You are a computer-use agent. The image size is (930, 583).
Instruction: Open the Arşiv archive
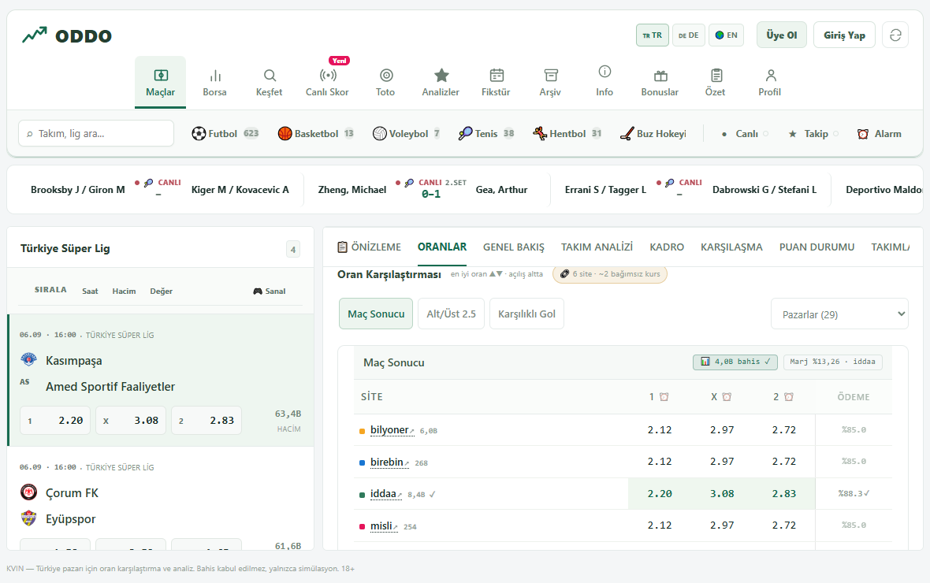[550, 83]
